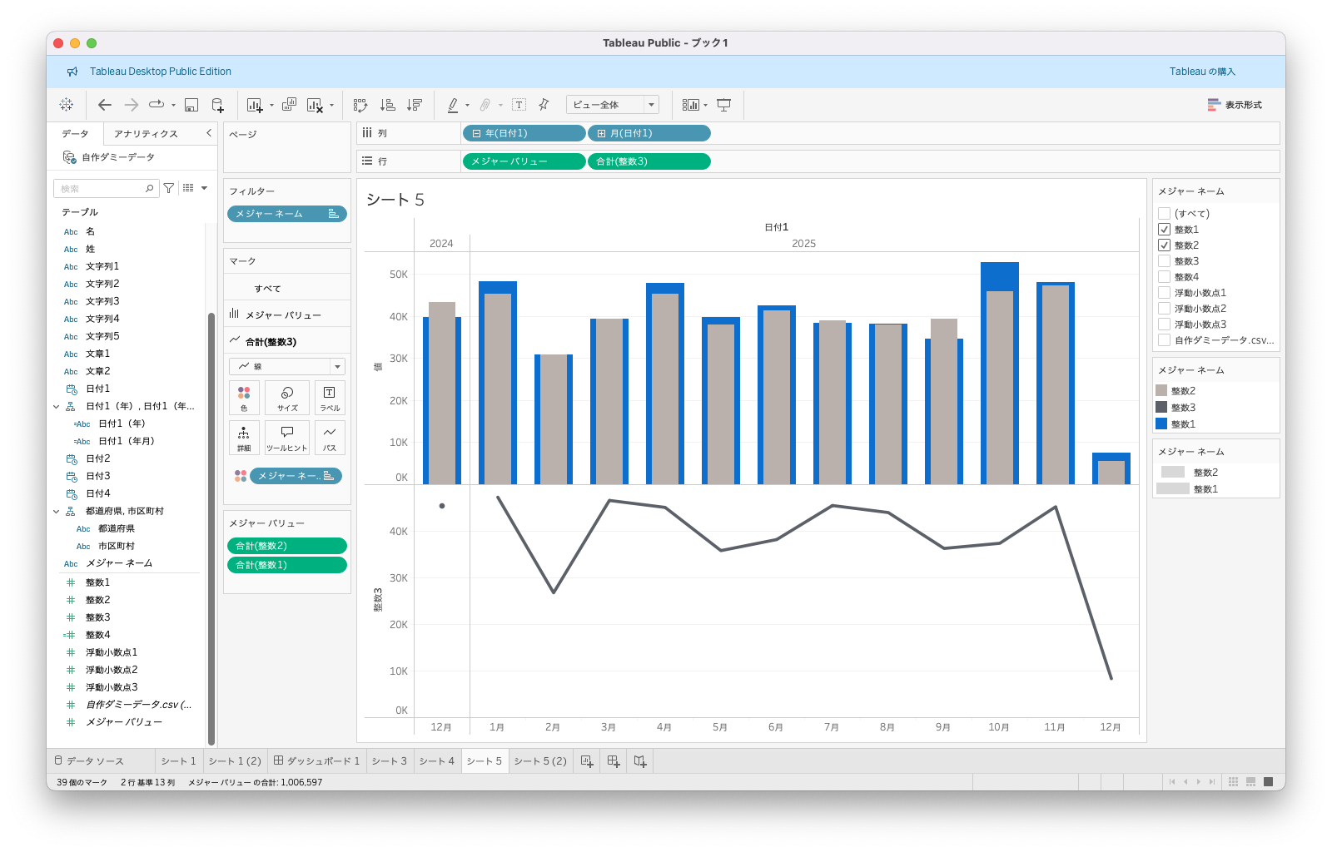Check the (すべて) filter checkbox
Image resolution: width=1332 pixels, height=852 pixels.
point(1164,214)
